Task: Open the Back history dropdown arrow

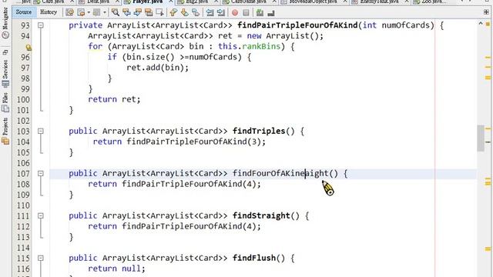Action: pyautogui.click(x=89, y=12)
